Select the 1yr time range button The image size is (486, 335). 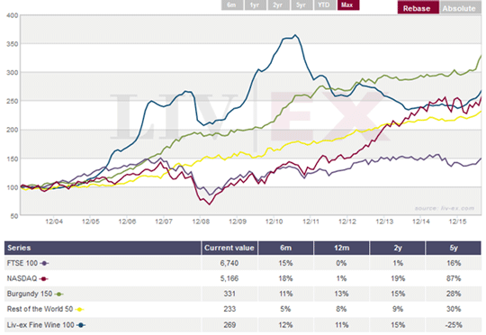click(x=255, y=5)
